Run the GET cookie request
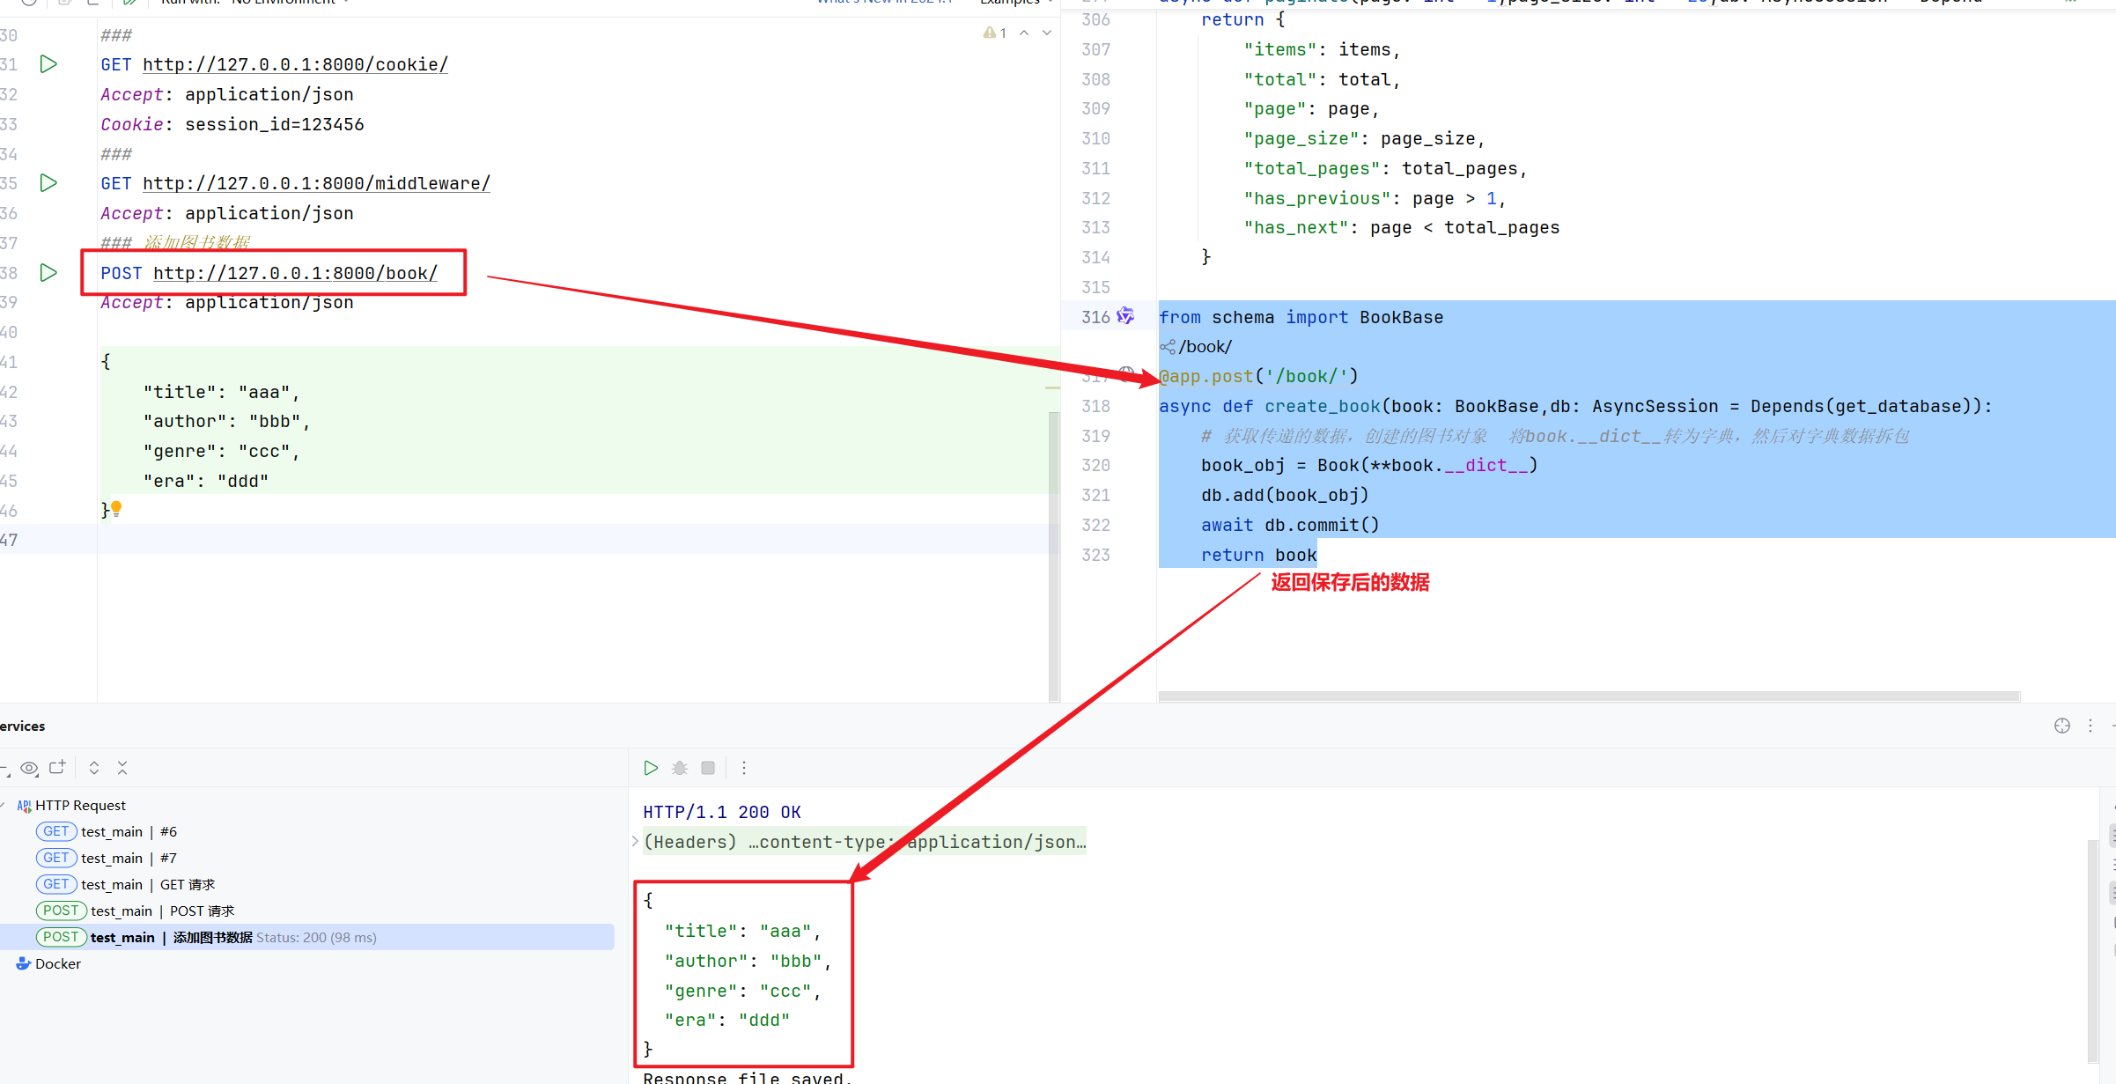This screenshot has height=1084, width=2116. [48, 64]
